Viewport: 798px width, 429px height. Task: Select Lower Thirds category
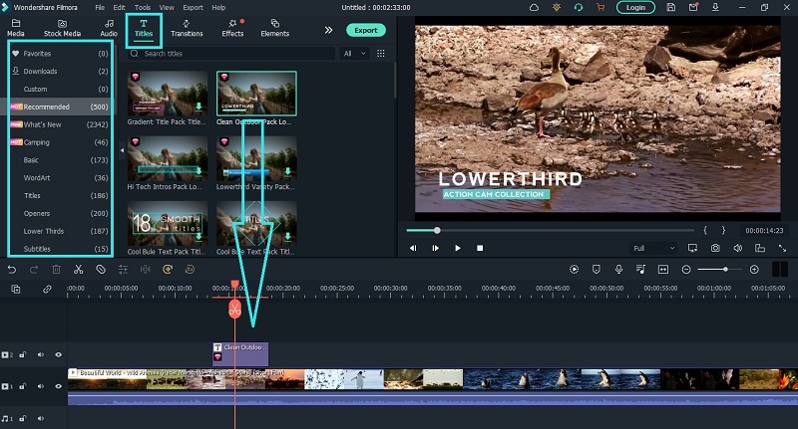(60, 231)
